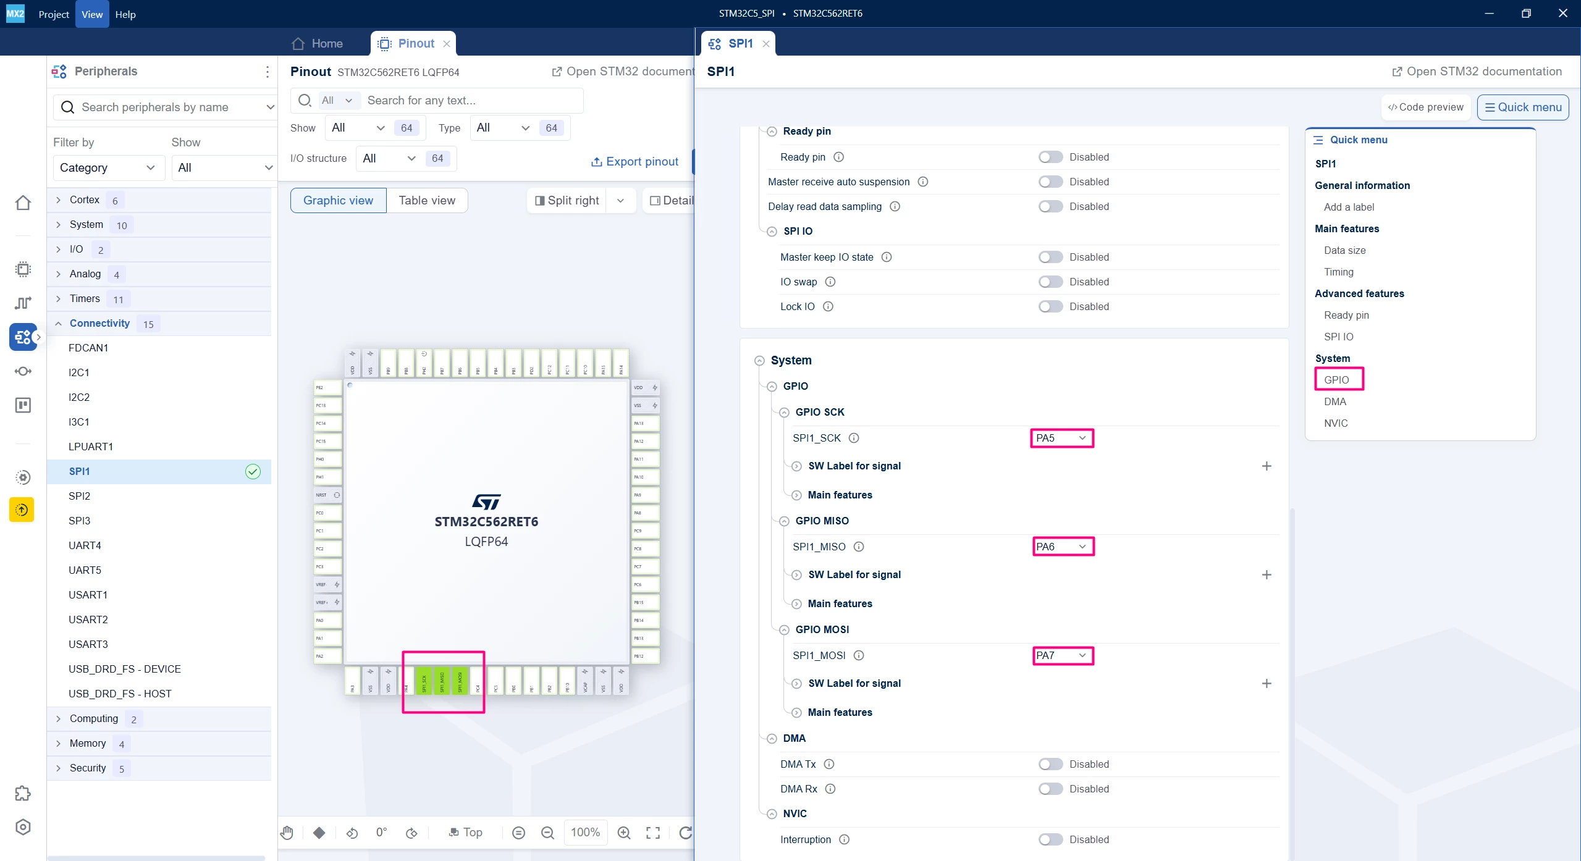Image resolution: width=1581 pixels, height=861 pixels.
Task: Click the peripherals search field
Action: pyautogui.click(x=165, y=107)
